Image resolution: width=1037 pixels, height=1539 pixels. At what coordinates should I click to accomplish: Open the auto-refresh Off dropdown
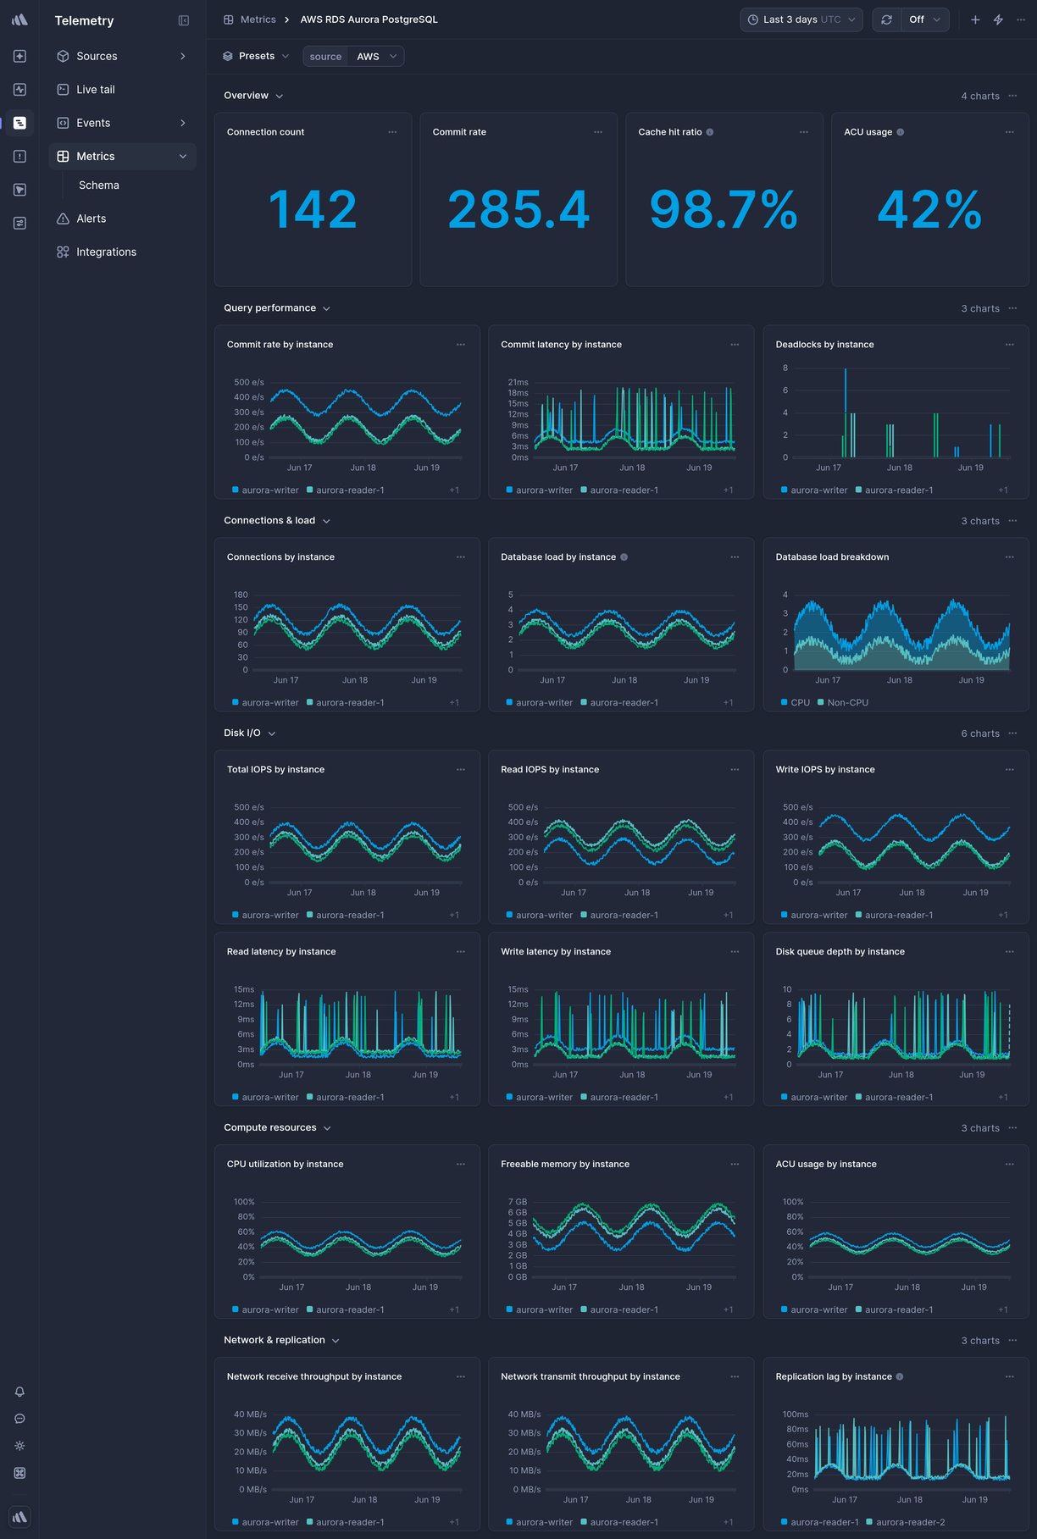click(x=924, y=19)
